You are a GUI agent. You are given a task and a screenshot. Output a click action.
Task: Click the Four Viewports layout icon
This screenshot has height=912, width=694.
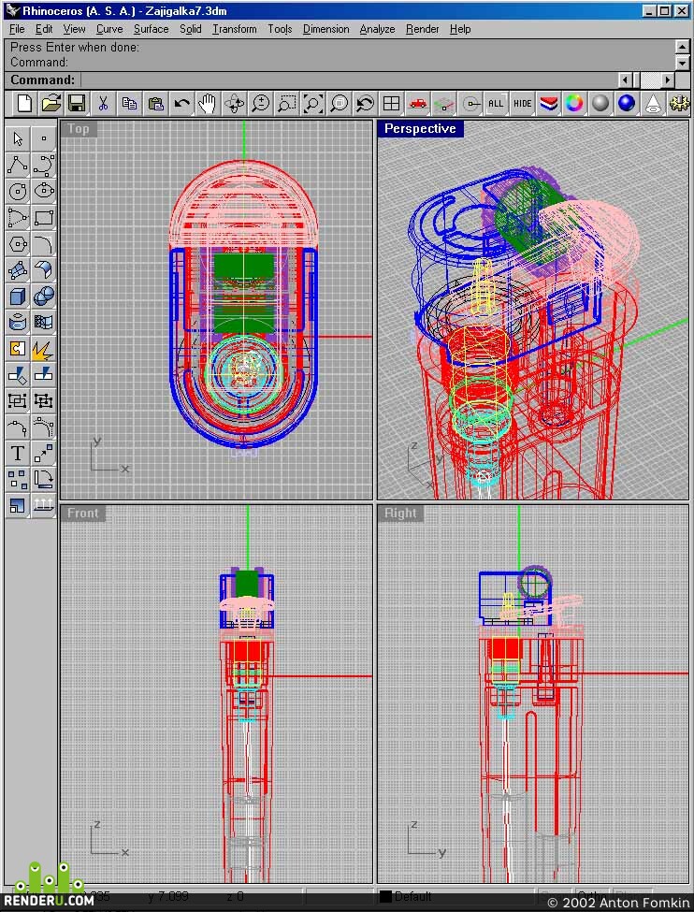click(392, 104)
